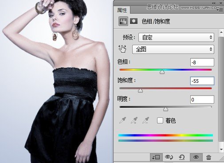
Task: Select the subtract-from-sample eyedropper
Action: pyautogui.click(x=145, y=120)
